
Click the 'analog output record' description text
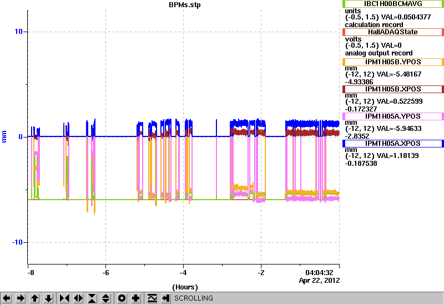[379, 53]
